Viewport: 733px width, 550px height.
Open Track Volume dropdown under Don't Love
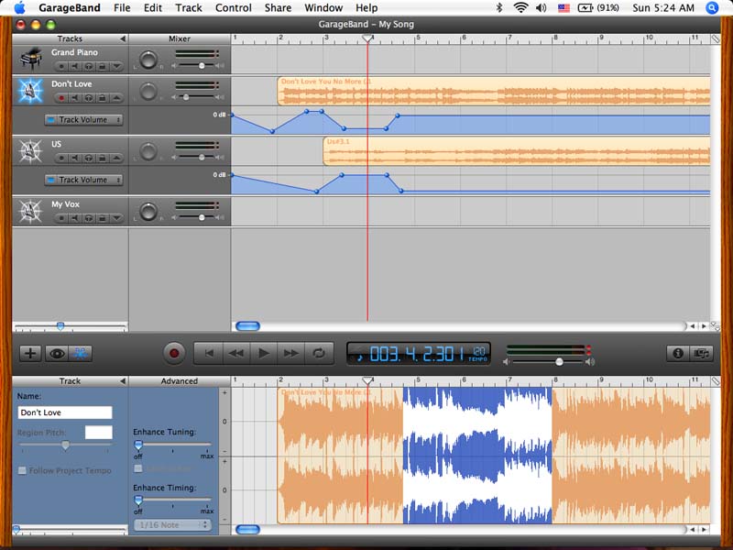(83, 120)
